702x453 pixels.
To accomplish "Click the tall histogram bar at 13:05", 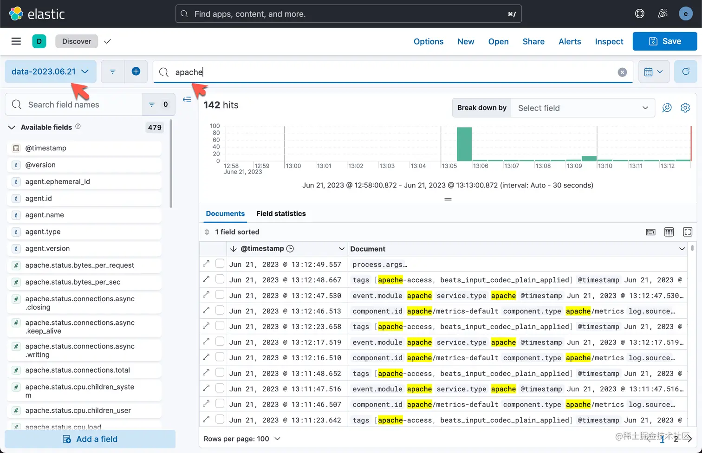I will coord(464,144).
